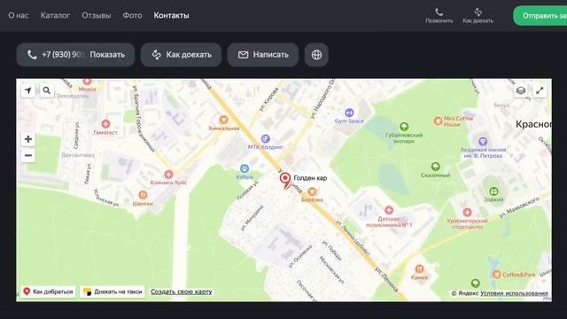
Task: Click the Как доехать button below header
Action: pyautogui.click(x=181, y=55)
